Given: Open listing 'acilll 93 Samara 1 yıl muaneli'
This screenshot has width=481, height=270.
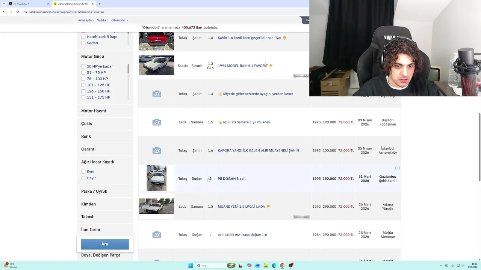Looking at the screenshot, I should [x=247, y=122].
